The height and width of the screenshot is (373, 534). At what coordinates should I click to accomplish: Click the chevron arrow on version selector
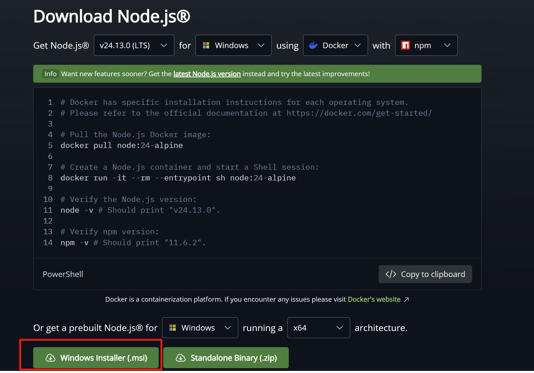tap(164, 45)
